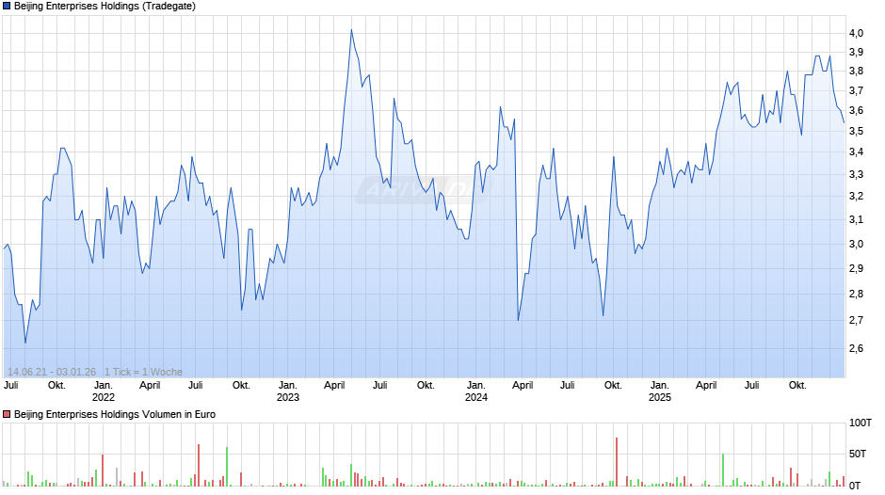
Task: Click the Jan. 2024 time axis label
Action: [476, 391]
